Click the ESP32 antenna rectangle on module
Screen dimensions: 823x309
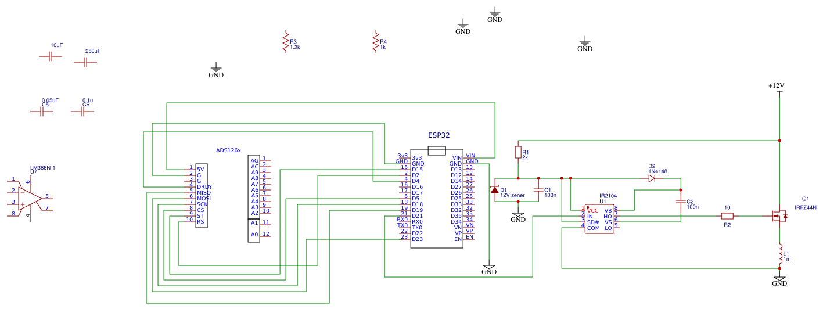[437, 151]
